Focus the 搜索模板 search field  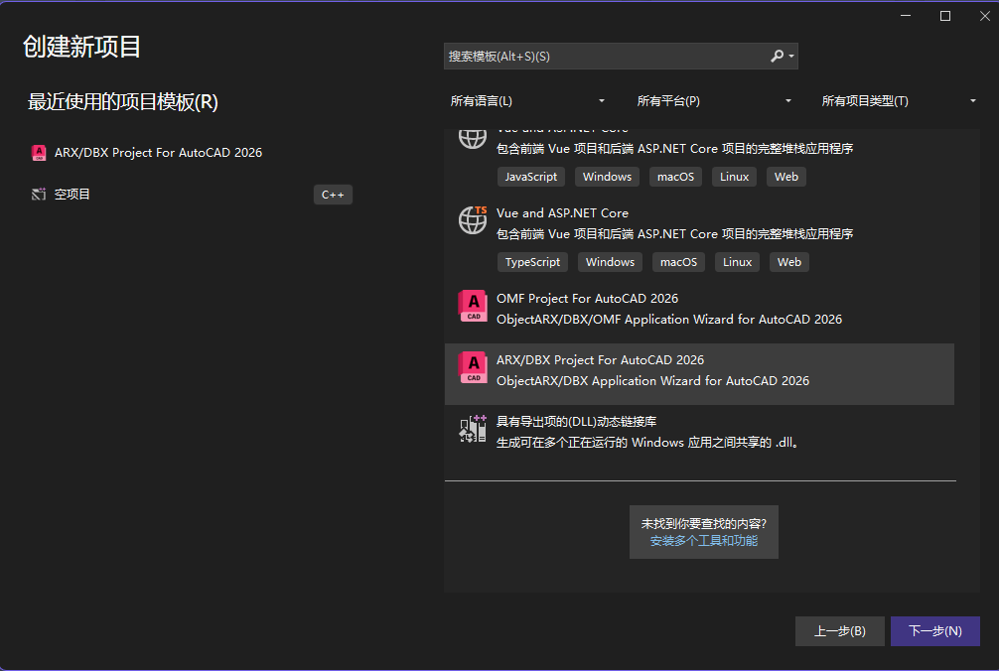606,57
